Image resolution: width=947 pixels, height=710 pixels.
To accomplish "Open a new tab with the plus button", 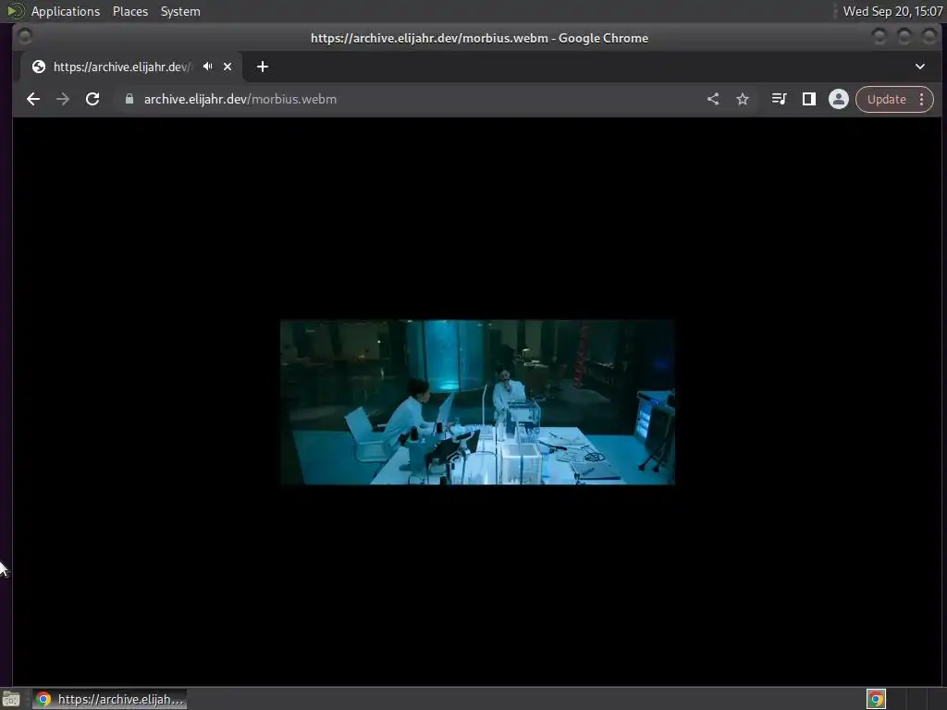I will (x=262, y=67).
